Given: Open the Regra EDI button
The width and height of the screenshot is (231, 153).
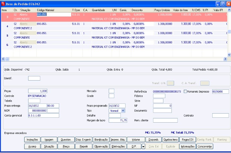Looking at the screenshot, I should click(187, 140).
